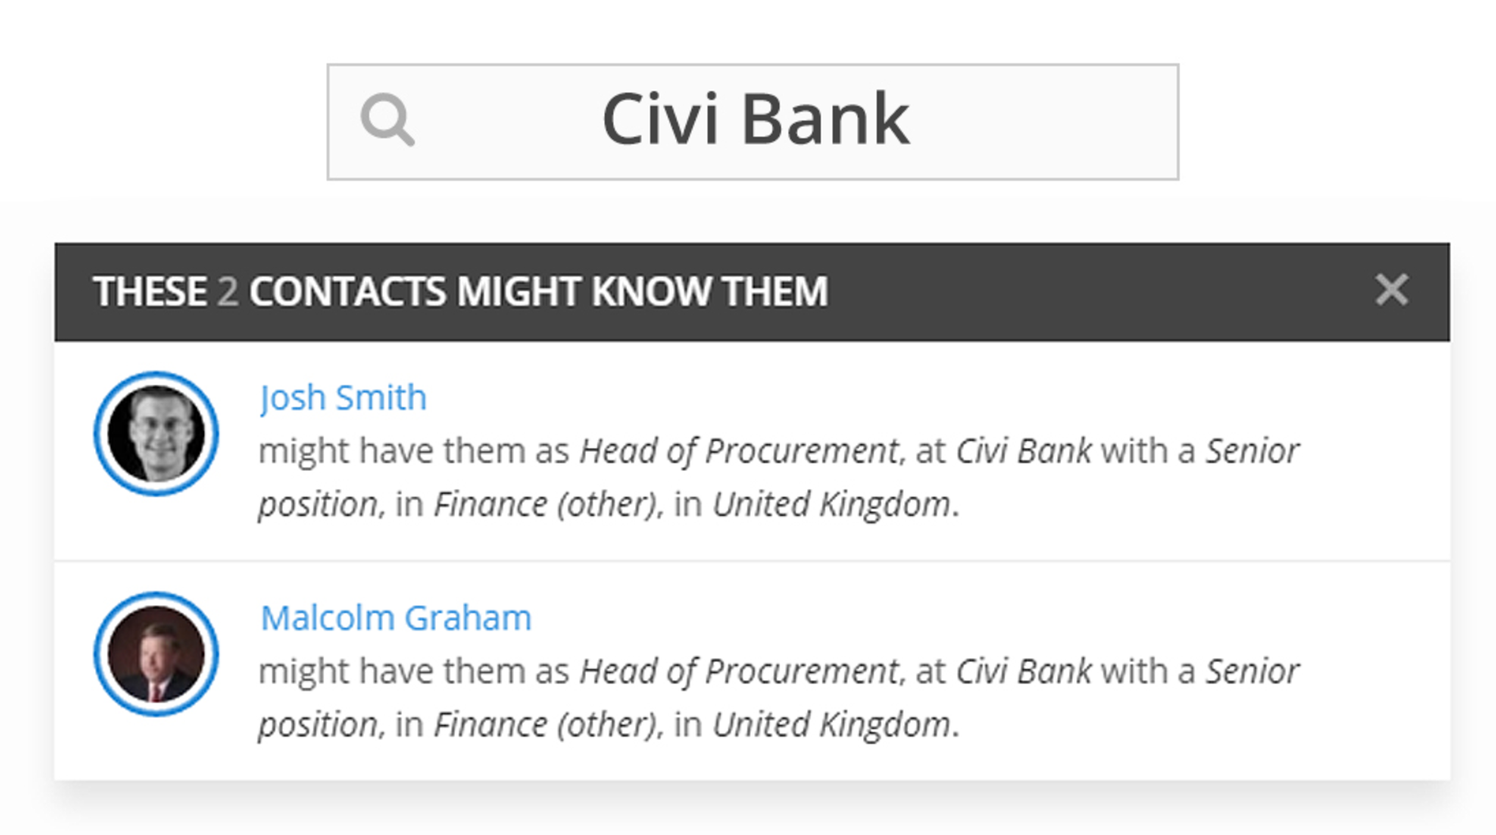Click Malcolm Graham's circular avatar photo
The width and height of the screenshot is (1496, 835).
pyautogui.click(x=156, y=654)
